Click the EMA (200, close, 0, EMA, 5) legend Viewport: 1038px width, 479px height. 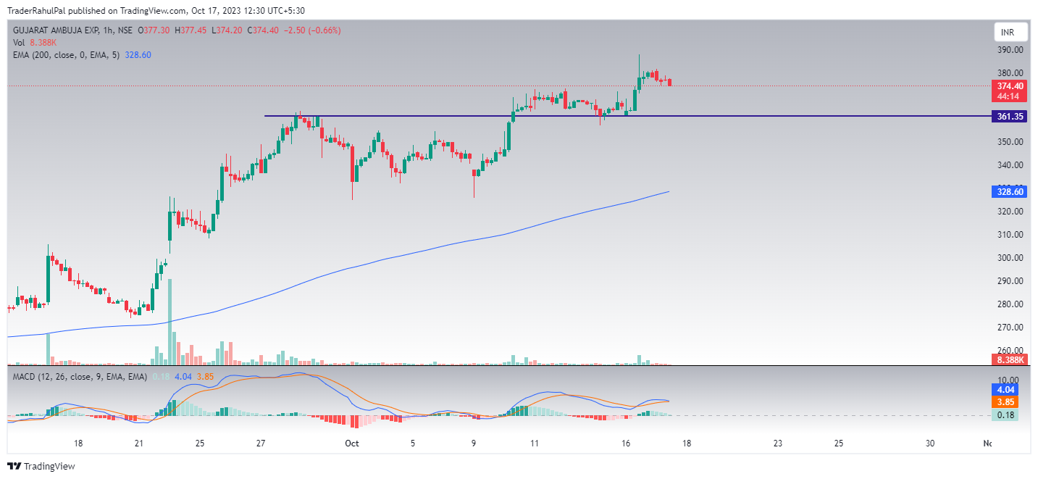click(x=67, y=55)
